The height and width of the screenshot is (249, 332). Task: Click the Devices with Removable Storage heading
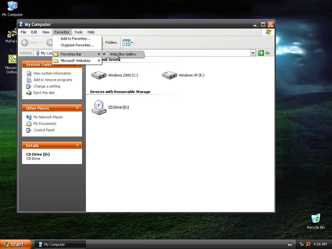tap(120, 92)
